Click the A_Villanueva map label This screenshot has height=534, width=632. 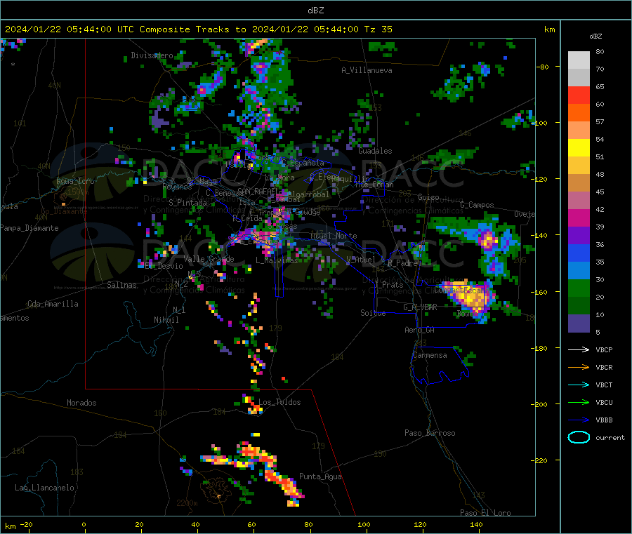[367, 70]
